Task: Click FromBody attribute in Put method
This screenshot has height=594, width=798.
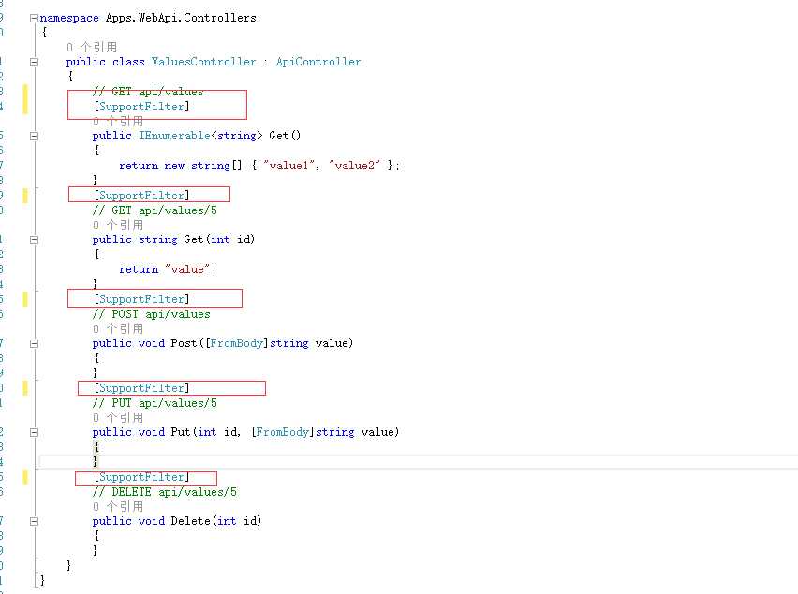Action: (283, 432)
